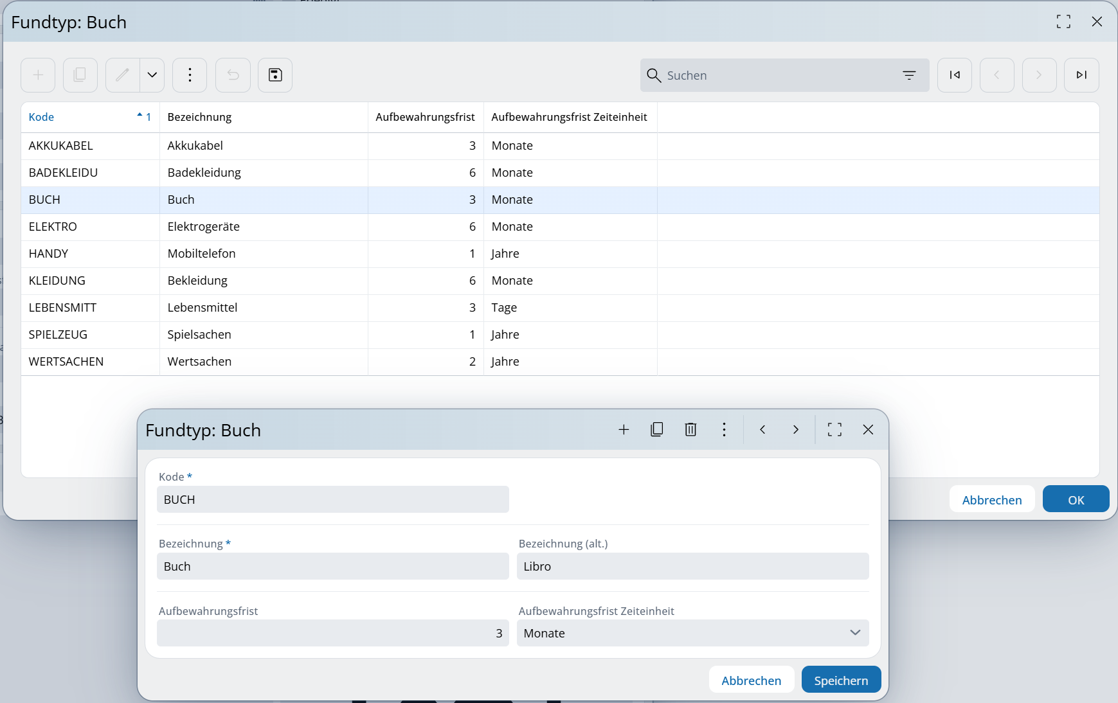
Task: Open the three-dot menu in list toolbar
Action: [x=190, y=75]
